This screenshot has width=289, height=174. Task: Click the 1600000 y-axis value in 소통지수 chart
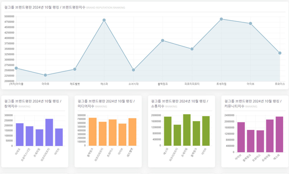pyautogui.click(x=156, y=121)
